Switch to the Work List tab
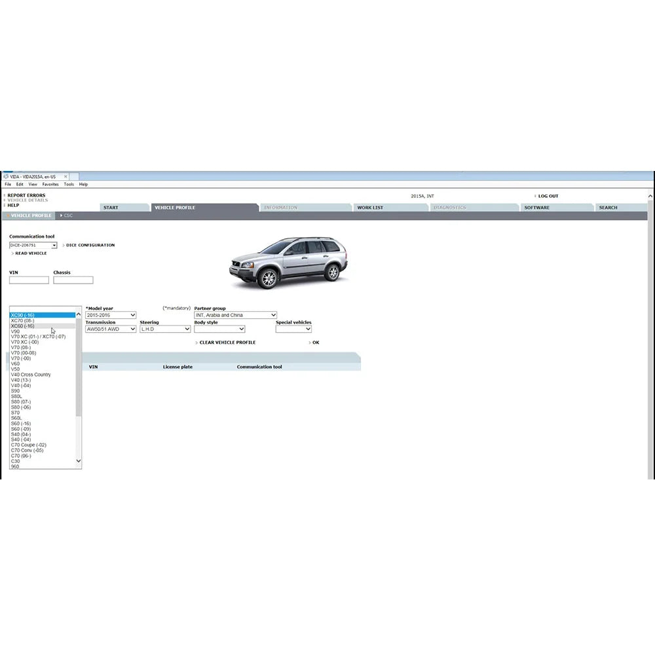 tap(370, 208)
